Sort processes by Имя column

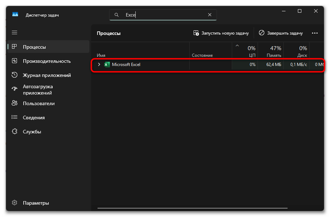click(101, 55)
